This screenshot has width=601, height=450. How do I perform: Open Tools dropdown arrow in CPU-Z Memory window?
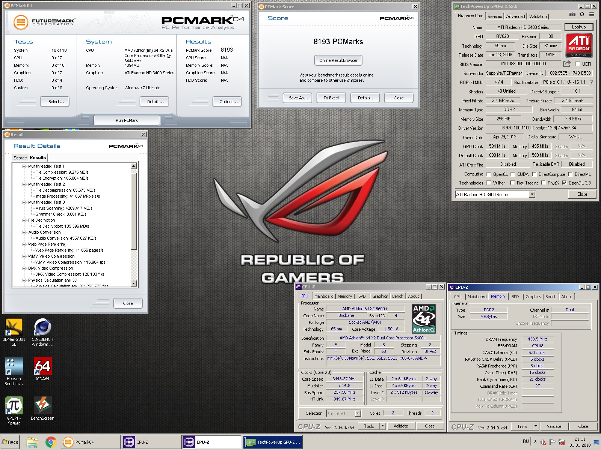click(x=536, y=426)
